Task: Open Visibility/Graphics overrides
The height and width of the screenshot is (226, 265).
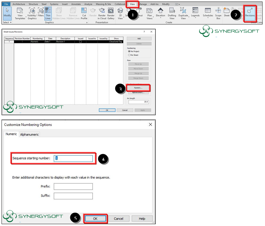Action: click(32, 14)
